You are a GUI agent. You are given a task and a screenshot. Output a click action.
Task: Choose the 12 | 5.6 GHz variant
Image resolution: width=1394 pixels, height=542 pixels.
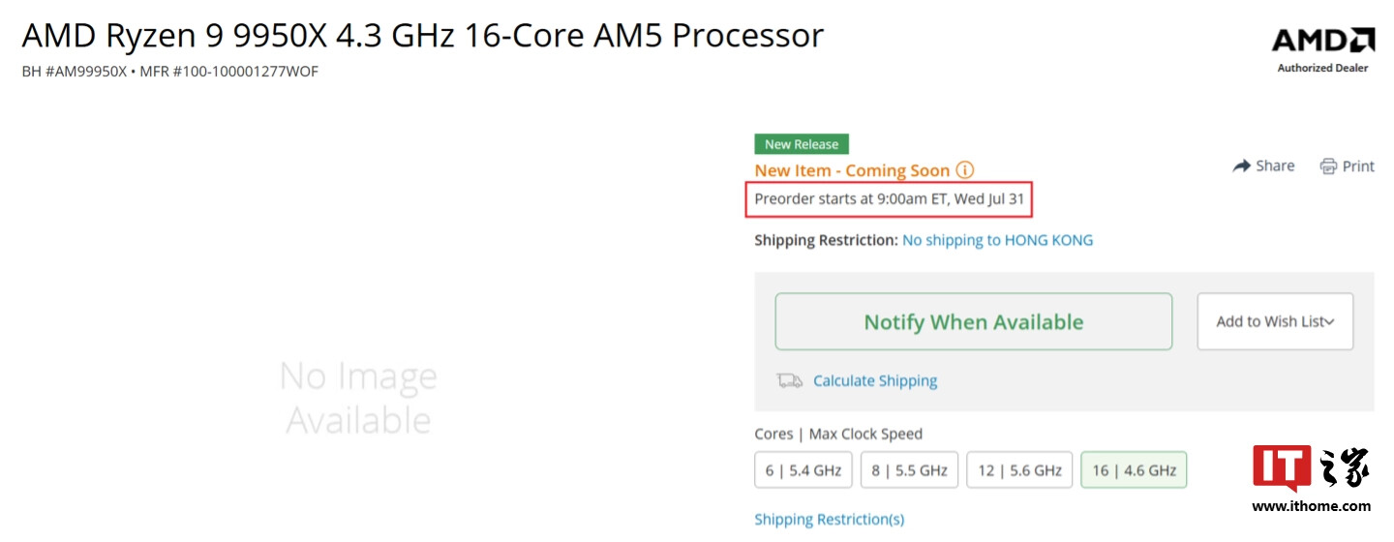(1019, 470)
